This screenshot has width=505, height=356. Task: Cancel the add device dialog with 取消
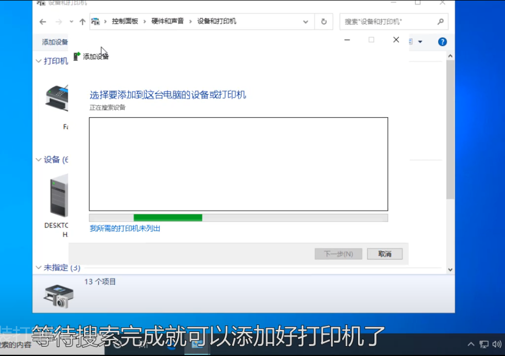[385, 254]
